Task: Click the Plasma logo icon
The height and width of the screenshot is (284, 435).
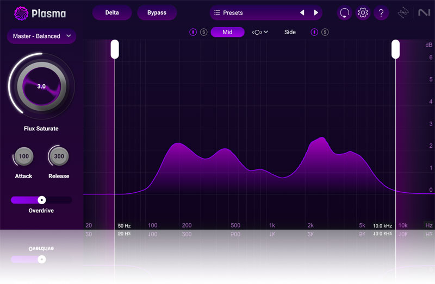Action: tap(22, 13)
